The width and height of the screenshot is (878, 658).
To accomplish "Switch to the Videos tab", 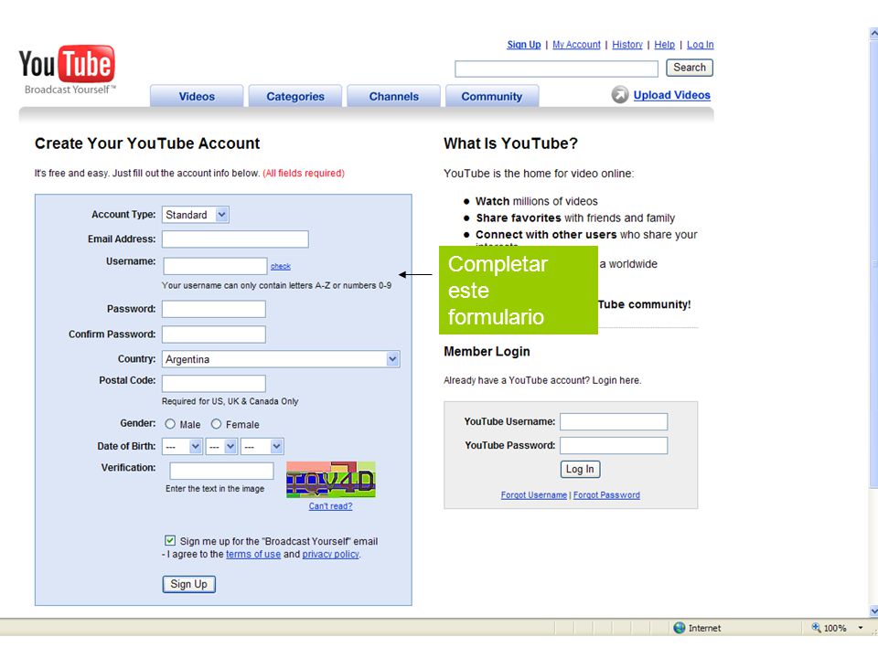I will point(197,96).
